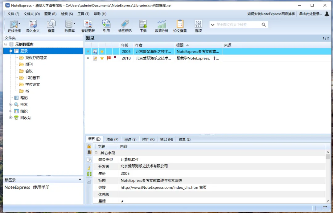
Task: Open the 在线检索 dropdown arrow
Action: point(19,24)
